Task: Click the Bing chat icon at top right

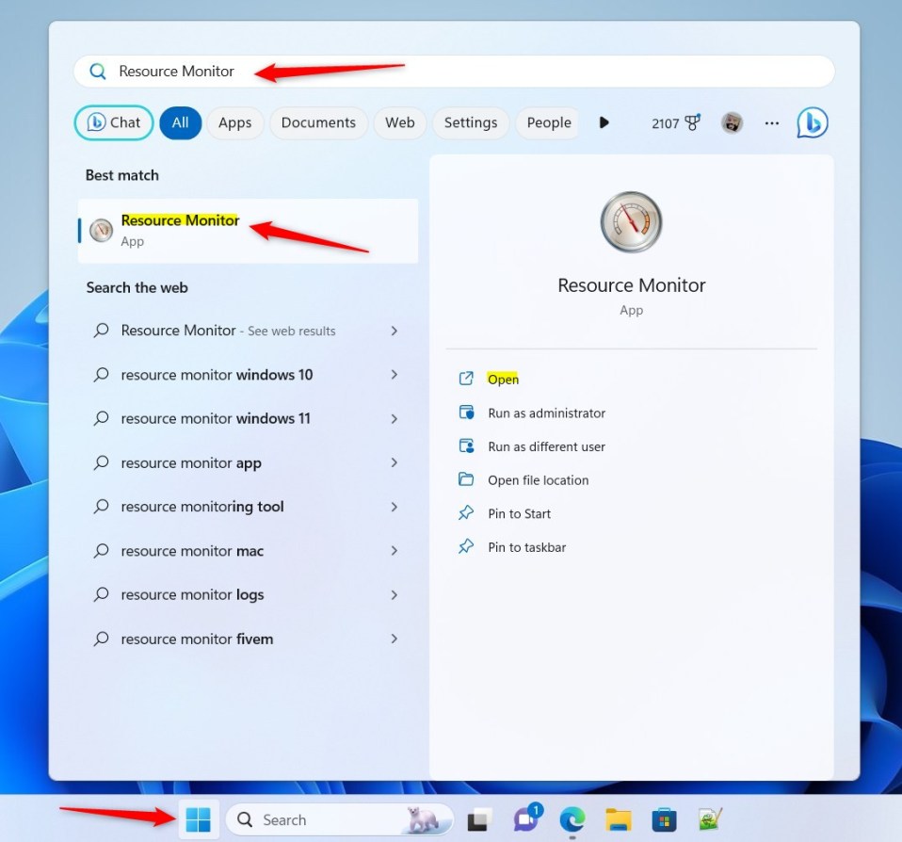Action: (813, 122)
